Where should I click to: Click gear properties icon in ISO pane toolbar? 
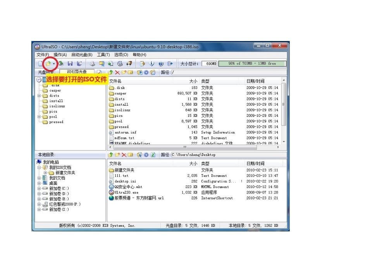[146, 72]
